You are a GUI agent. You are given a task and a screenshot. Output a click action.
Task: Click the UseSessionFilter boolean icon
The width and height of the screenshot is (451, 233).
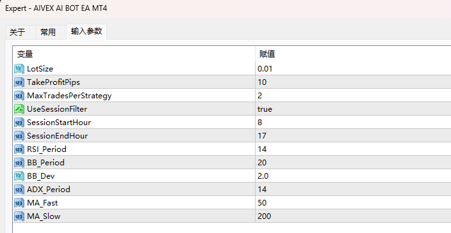[x=19, y=109]
